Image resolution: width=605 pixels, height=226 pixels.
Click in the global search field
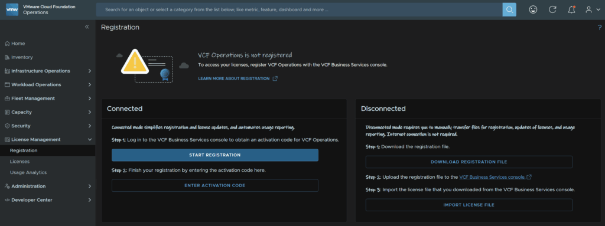(299, 9)
